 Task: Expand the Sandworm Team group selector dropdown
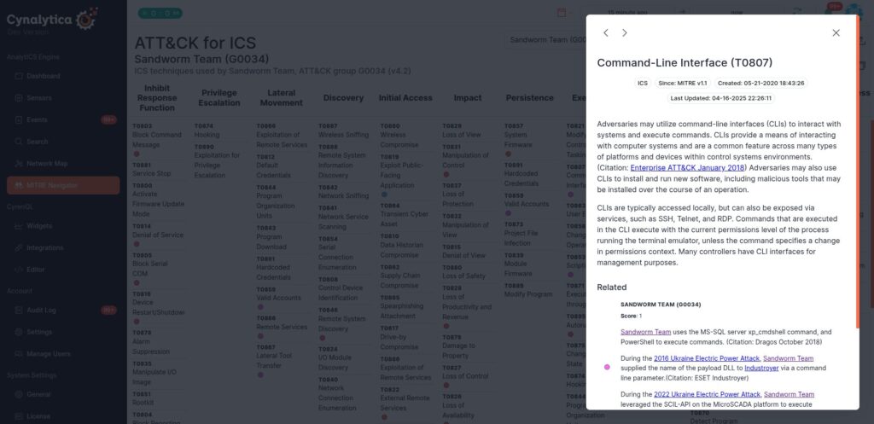click(x=547, y=40)
